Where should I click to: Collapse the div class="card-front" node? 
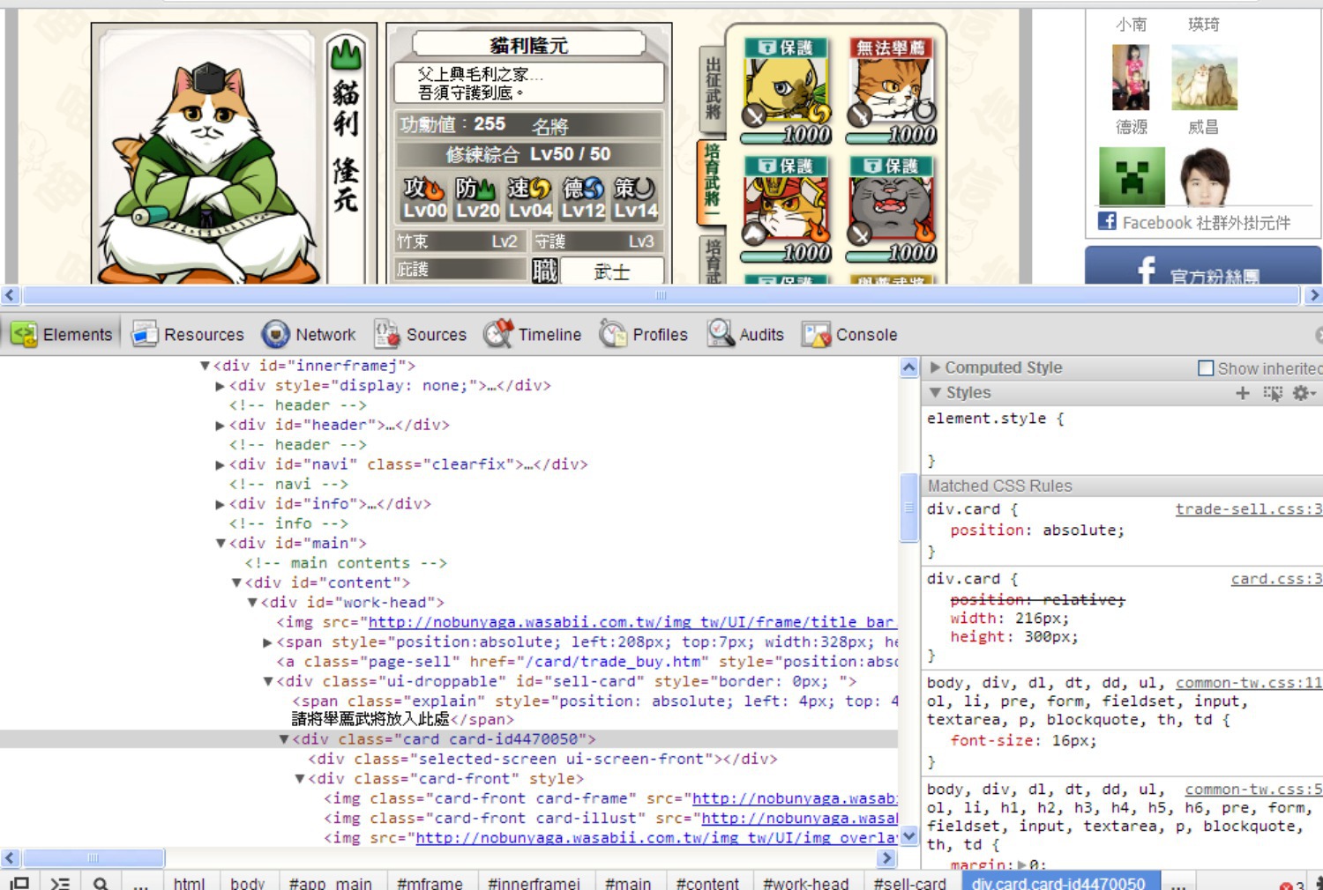(300, 779)
